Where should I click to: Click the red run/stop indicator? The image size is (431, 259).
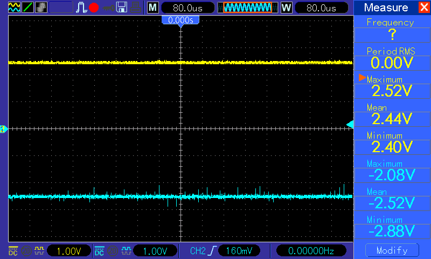[94, 8]
